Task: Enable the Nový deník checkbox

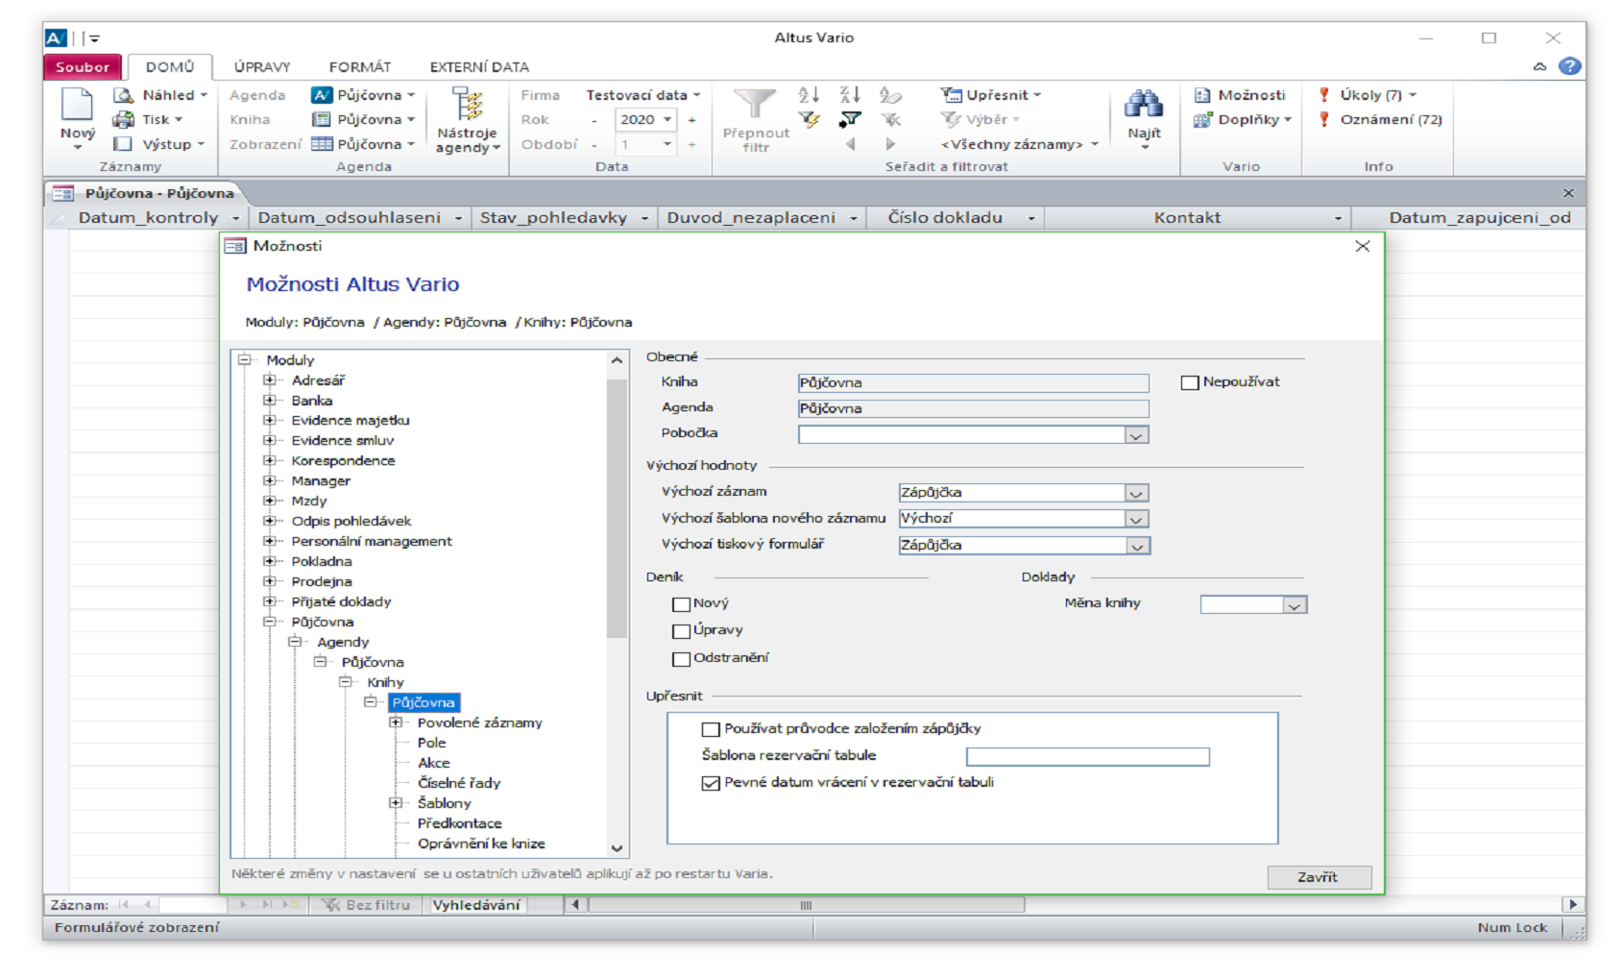Action: [x=681, y=604]
